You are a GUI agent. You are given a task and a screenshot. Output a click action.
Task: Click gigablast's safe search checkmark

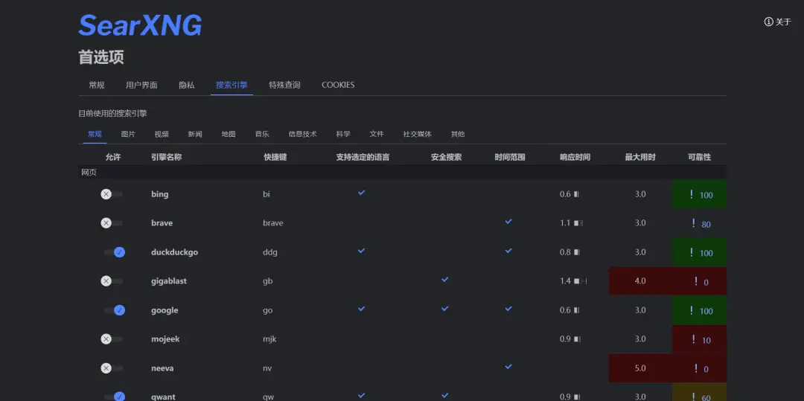445,280
